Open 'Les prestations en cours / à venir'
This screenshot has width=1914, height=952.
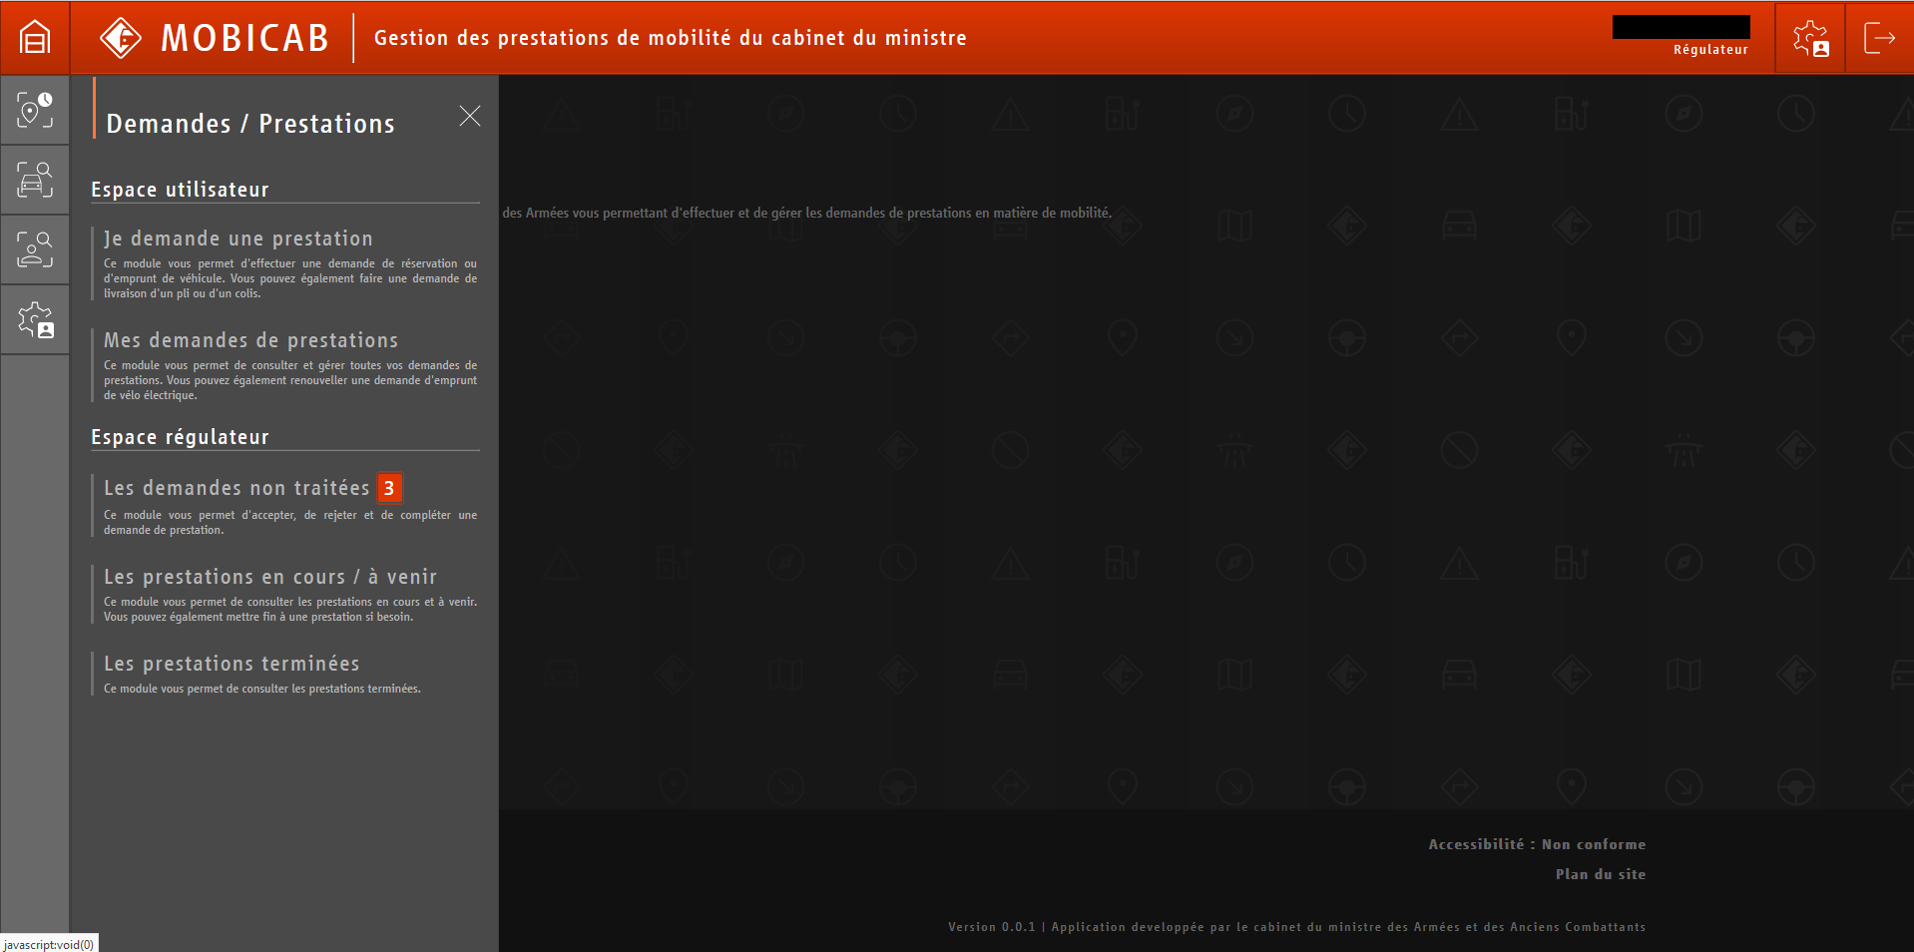click(269, 577)
